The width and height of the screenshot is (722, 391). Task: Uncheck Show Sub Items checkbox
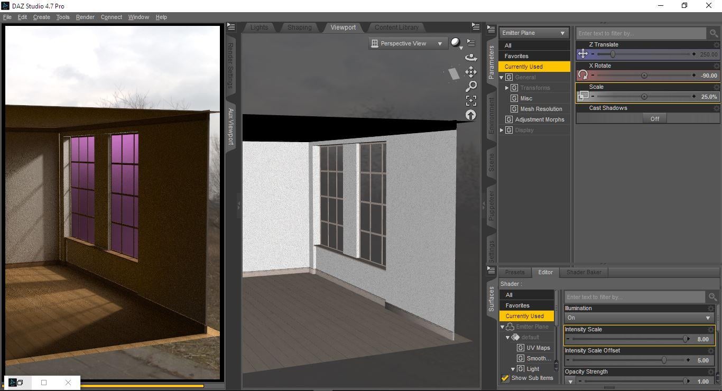tap(505, 378)
